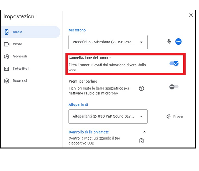
Task: Click the Controllo delle chiamate heading
Action: (89, 132)
